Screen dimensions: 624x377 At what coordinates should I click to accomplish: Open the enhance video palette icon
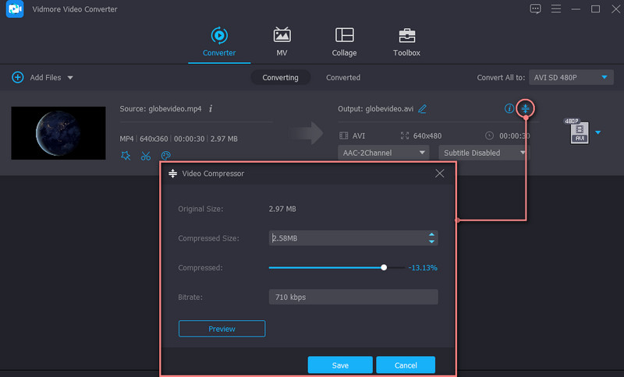click(x=165, y=156)
